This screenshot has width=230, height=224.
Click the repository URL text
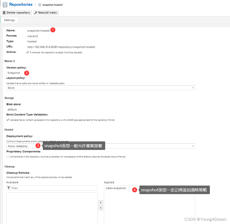[61, 47]
